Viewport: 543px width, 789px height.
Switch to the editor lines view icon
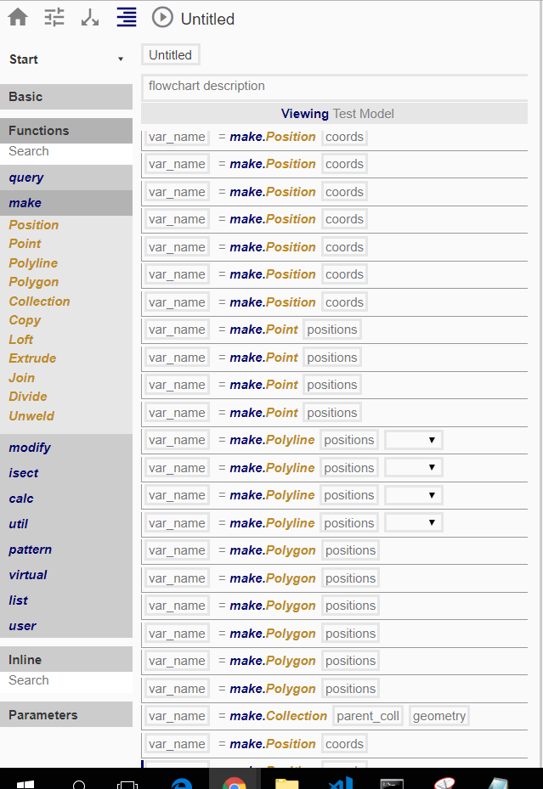(x=126, y=17)
